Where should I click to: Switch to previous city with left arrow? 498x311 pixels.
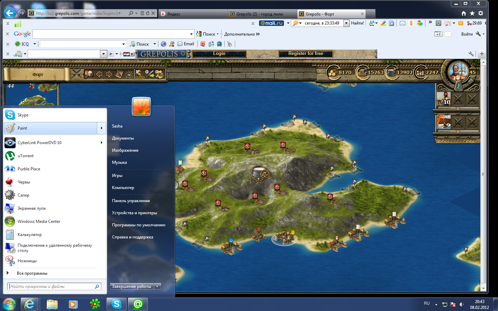(x=99, y=74)
